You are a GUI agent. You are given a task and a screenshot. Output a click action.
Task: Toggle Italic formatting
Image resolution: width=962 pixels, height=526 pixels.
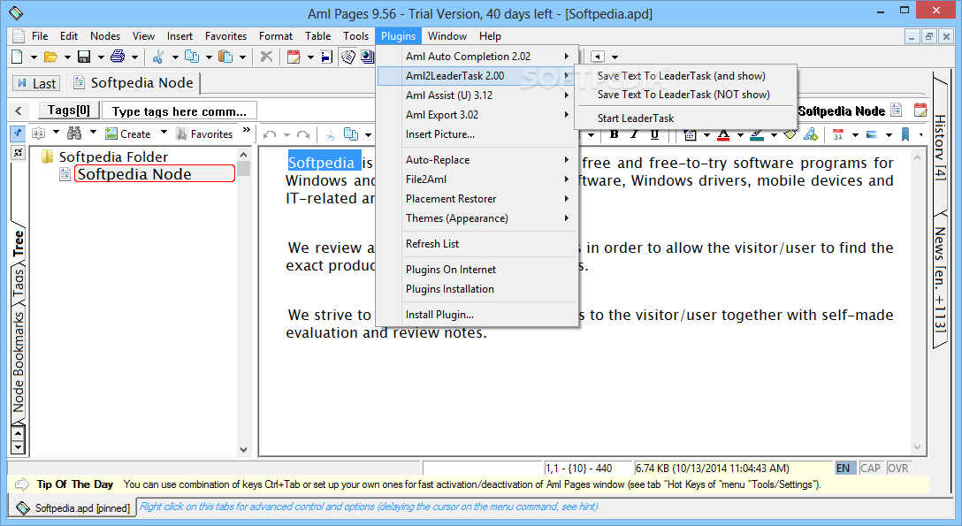pos(634,134)
